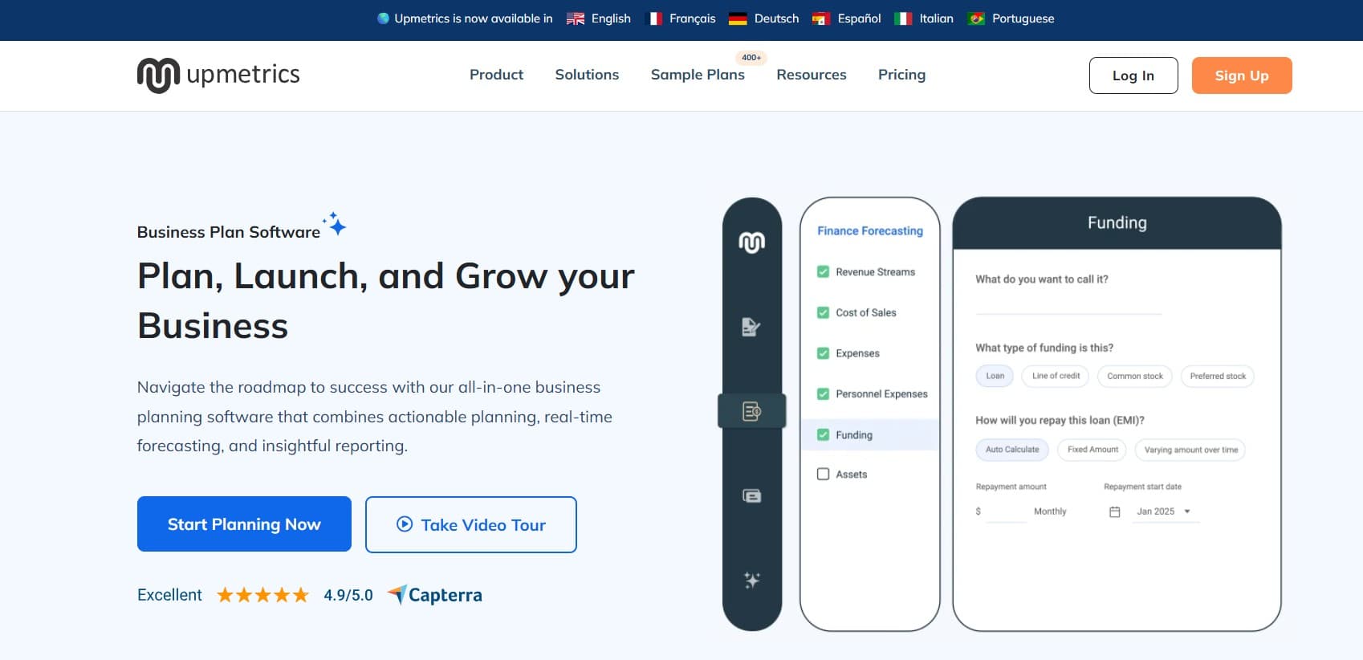The width and height of the screenshot is (1363, 660).
Task: Click the French flag icon
Action: click(x=654, y=18)
